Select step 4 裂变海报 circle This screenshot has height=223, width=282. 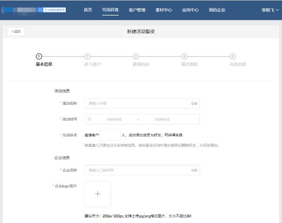184,57
